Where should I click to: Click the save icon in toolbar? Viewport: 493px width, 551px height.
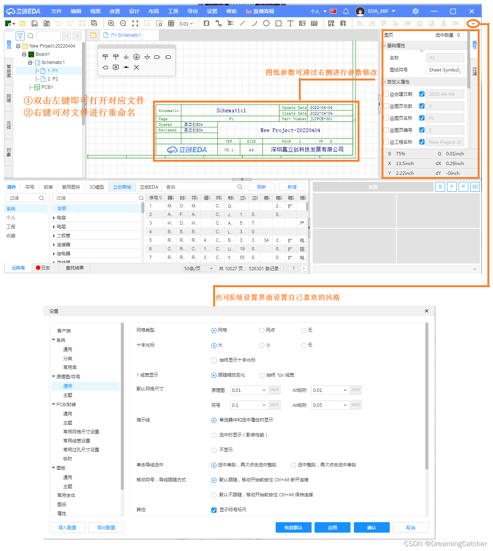point(34,23)
